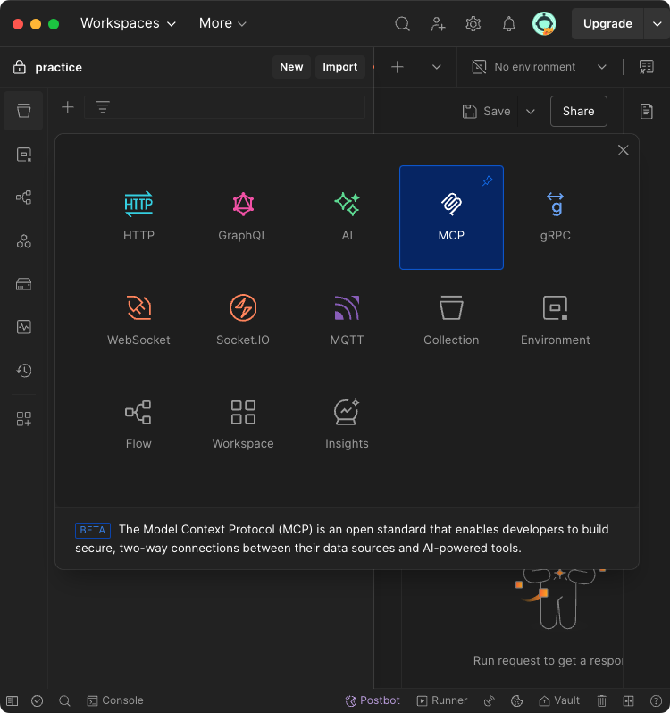Check sync status icon
This screenshot has height=713, width=670.
38,700
